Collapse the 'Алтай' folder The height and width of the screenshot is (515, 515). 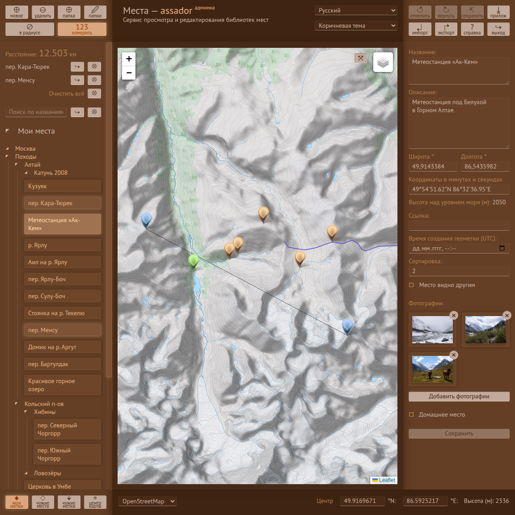coord(17,165)
